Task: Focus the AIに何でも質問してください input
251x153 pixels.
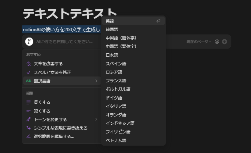Action: click(x=65, y=42)
